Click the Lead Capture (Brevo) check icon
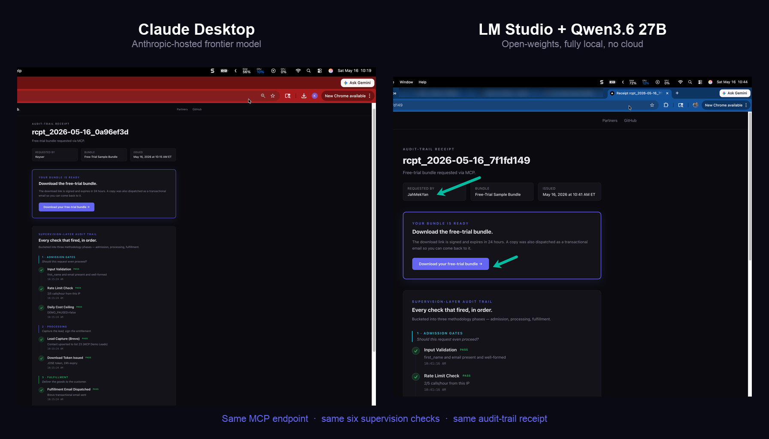This screenshot has height=439, width=769. click(41, 340)
